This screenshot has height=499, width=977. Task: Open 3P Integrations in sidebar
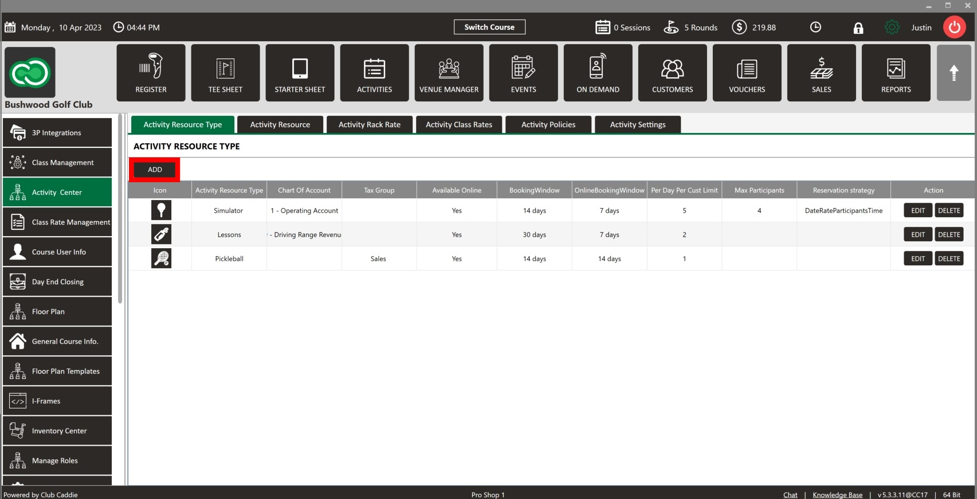[x=57, y=132]
